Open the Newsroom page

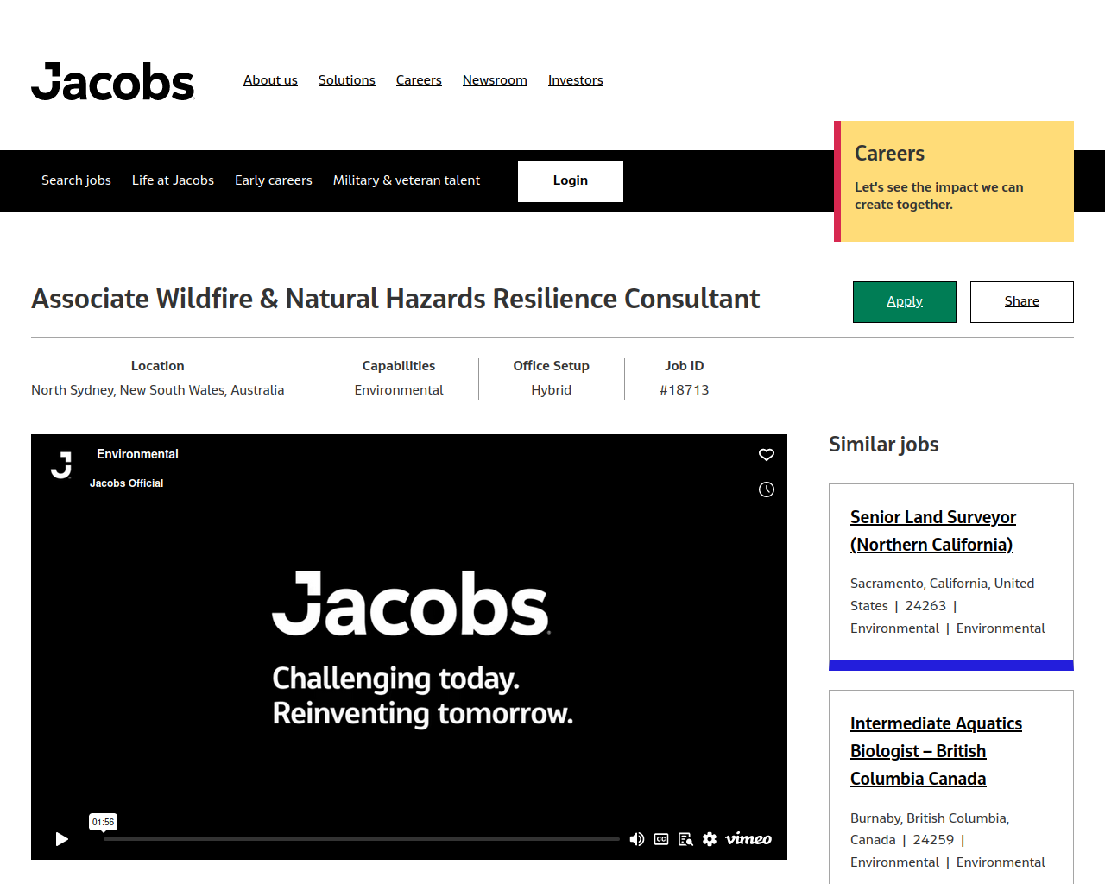pyautogui.click(x=495, y=80)
